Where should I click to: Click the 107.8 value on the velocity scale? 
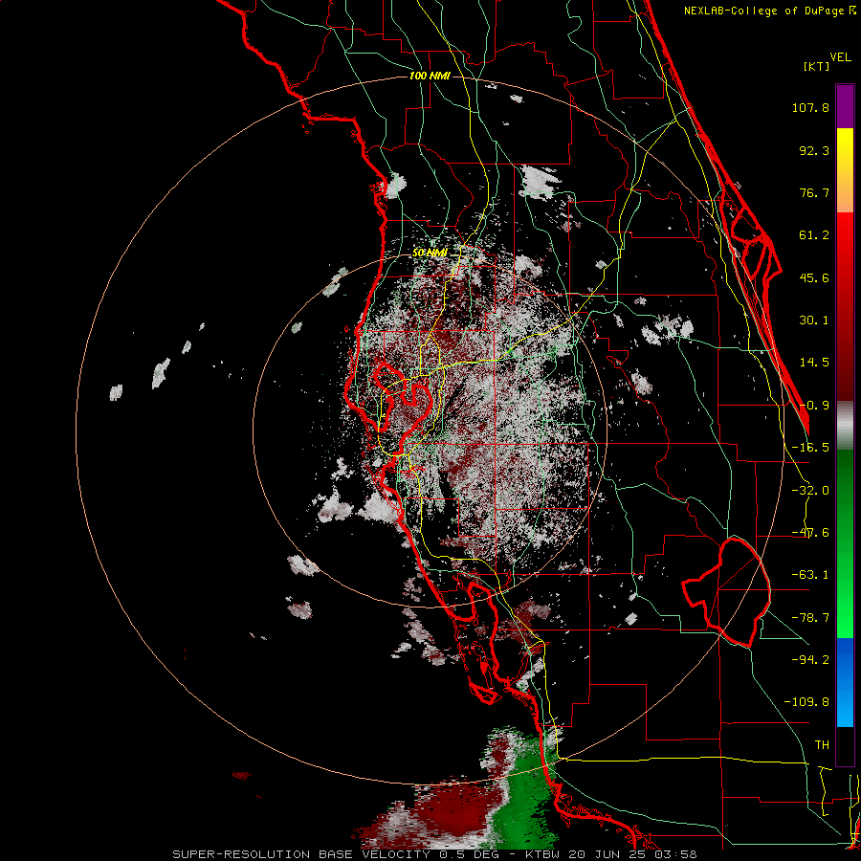click(810, 107)
